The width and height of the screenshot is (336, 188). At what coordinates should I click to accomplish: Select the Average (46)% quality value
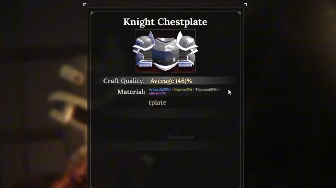click(171, 81)
